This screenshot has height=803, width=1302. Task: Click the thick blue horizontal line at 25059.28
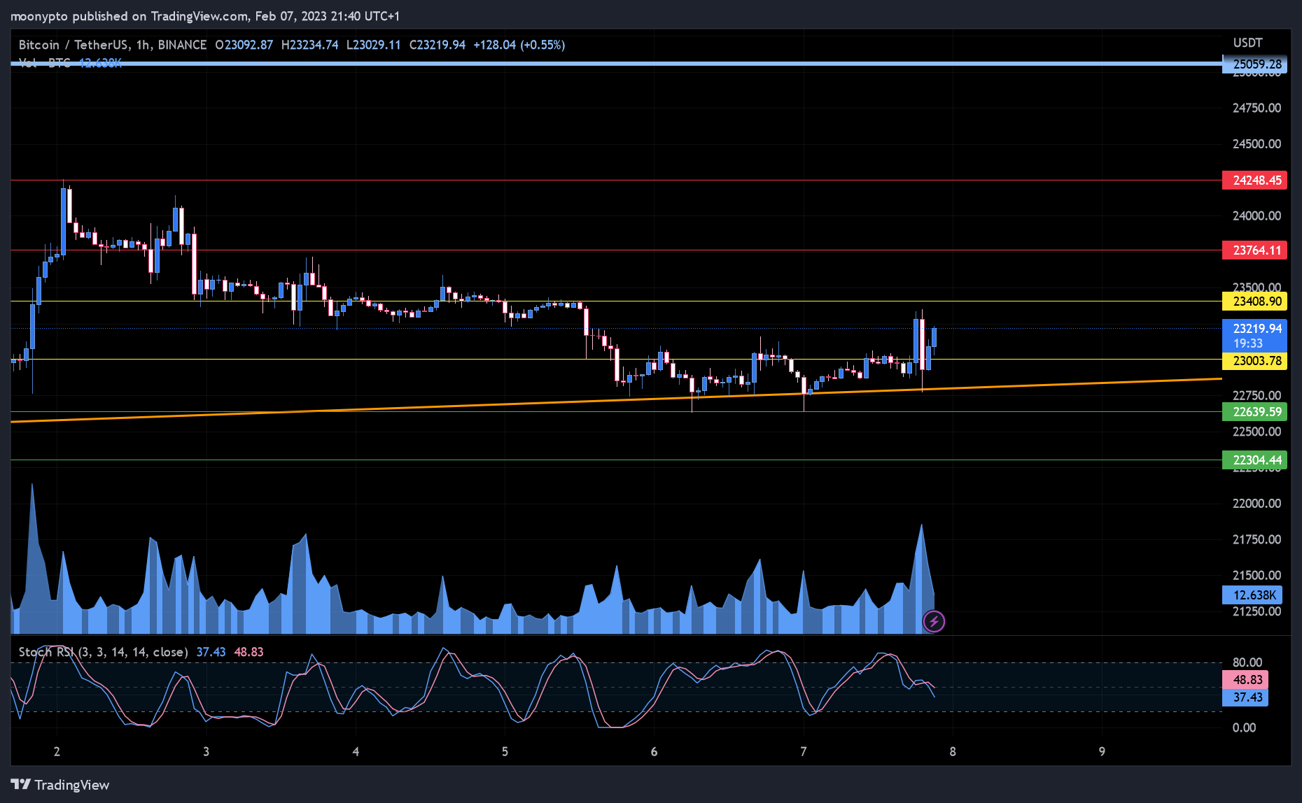point(616,64)
